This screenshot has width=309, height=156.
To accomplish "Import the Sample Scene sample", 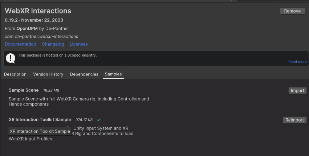I will (297, 90).
